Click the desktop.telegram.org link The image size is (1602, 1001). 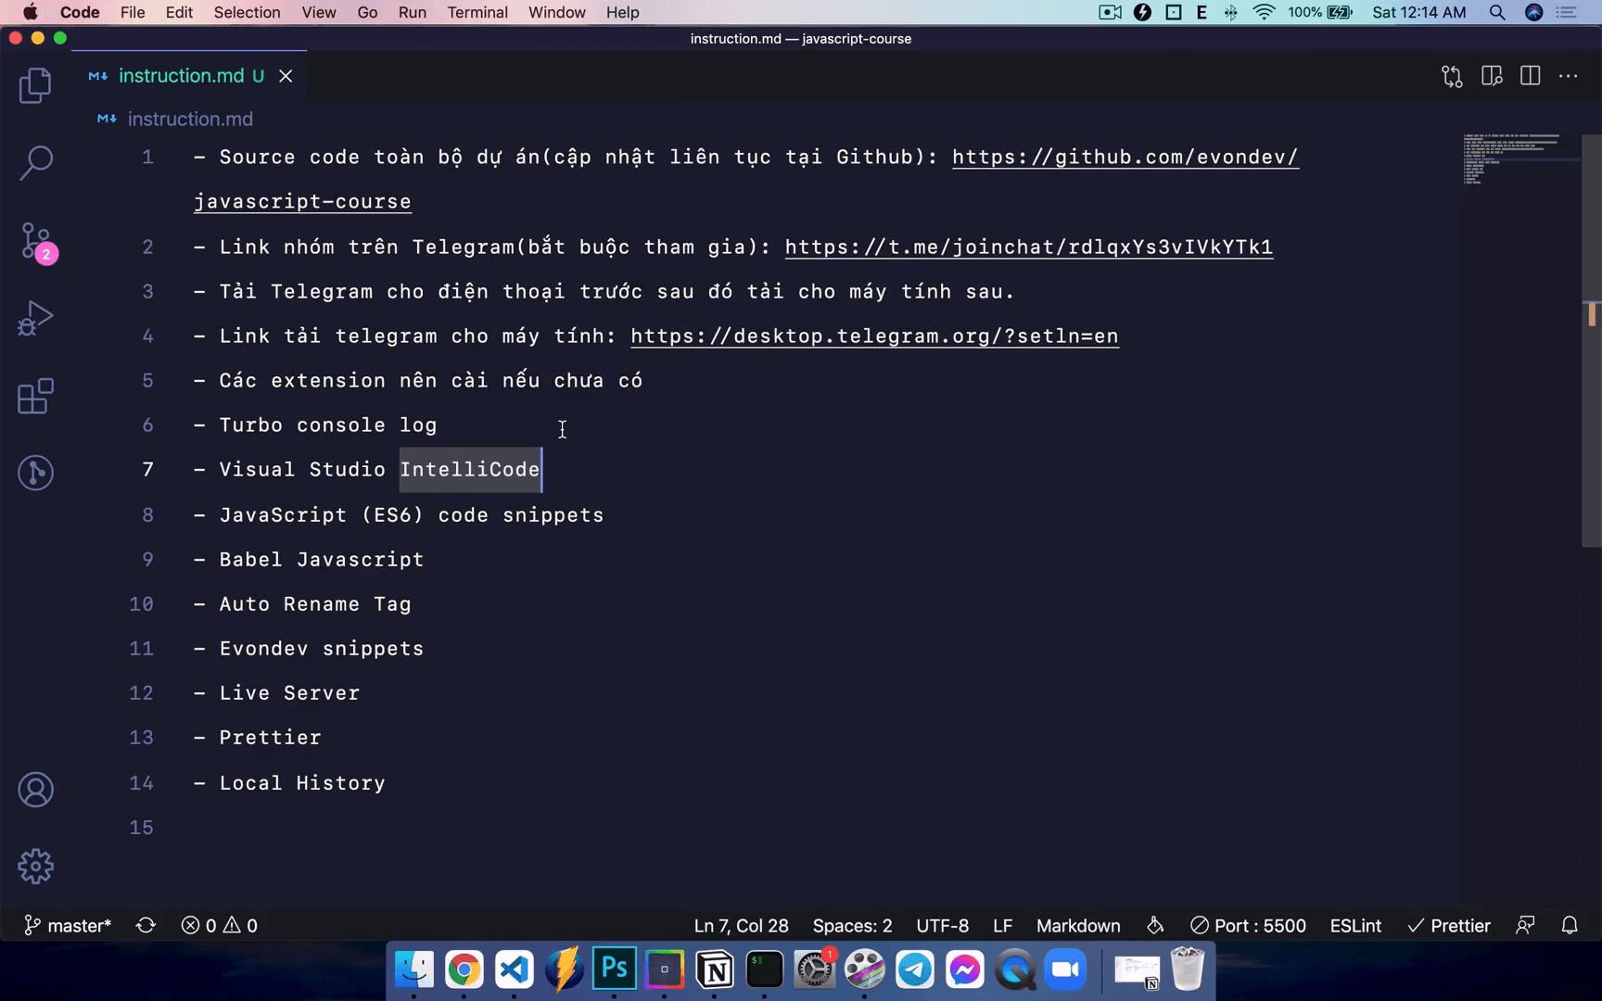pyautogui.click(x=874, y=336)
